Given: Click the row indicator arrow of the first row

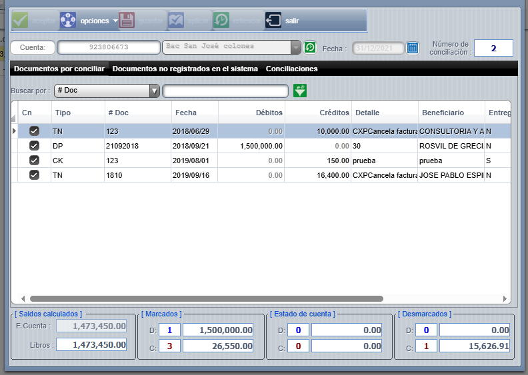Looking at the screenshot, I should (14, 131).
